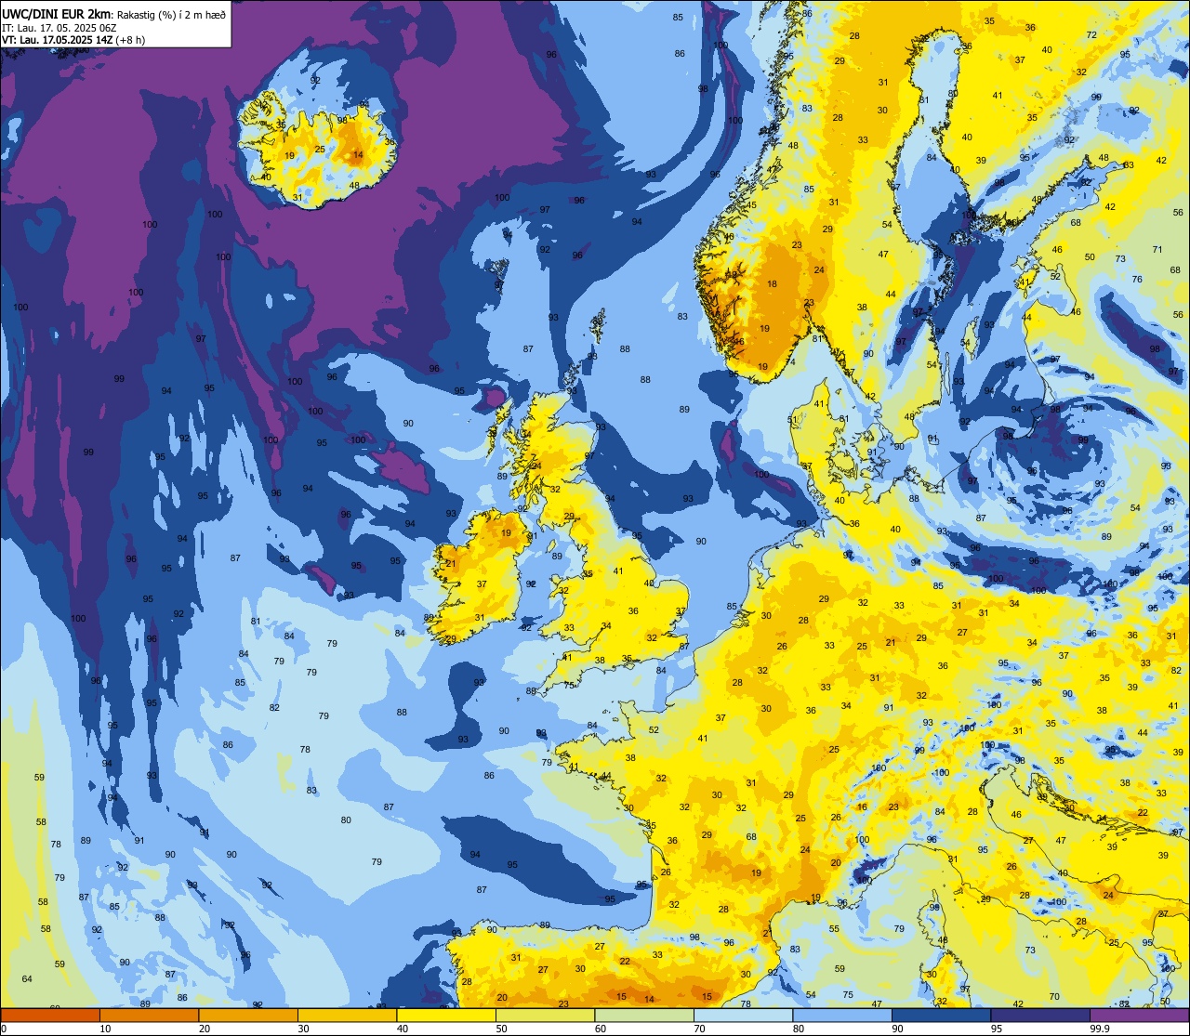Click the 10–20 orange legend swatch
This screenshot has height=1036, width=1190.
(x=150, y=1016)
